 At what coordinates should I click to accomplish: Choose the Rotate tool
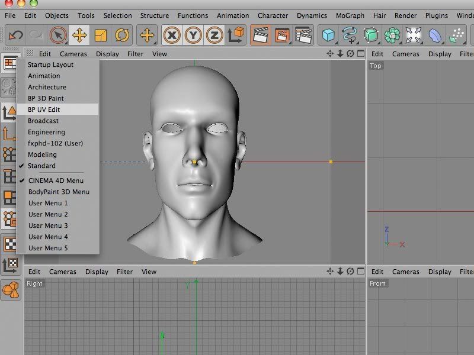(x=122, y=35)
